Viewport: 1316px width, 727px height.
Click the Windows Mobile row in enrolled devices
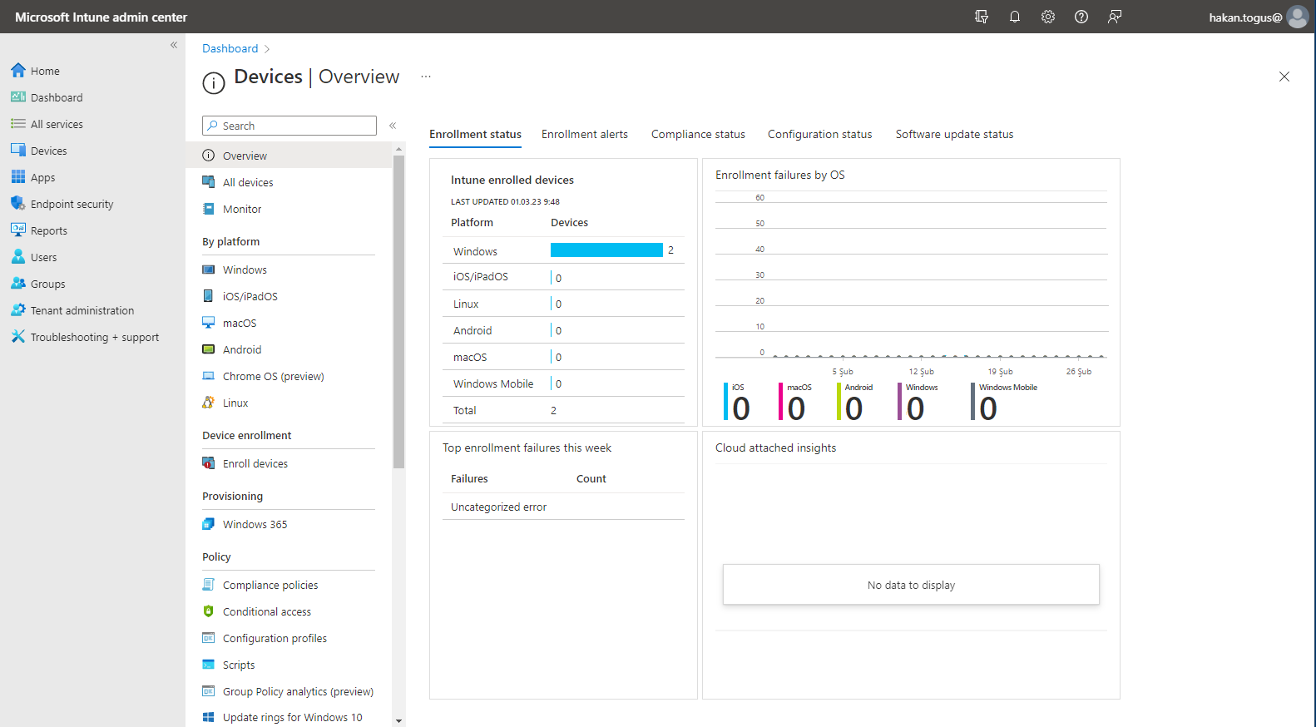pos(563,383)
